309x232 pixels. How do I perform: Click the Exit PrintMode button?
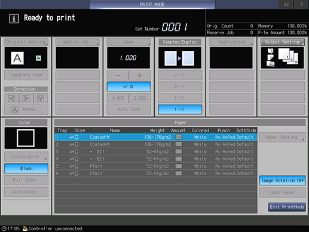[287, 207]
